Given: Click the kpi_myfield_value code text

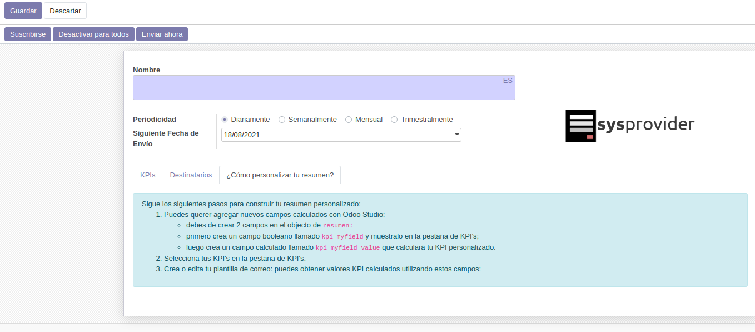Looking at the screenshot, I should [x=347, y=247].
